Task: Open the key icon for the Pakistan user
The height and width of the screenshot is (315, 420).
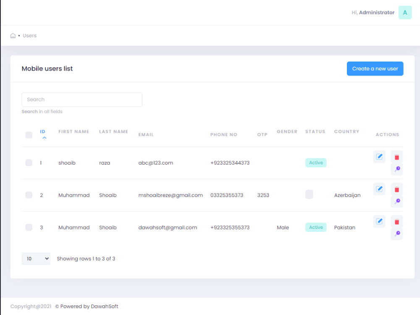Action: [396, 233]
